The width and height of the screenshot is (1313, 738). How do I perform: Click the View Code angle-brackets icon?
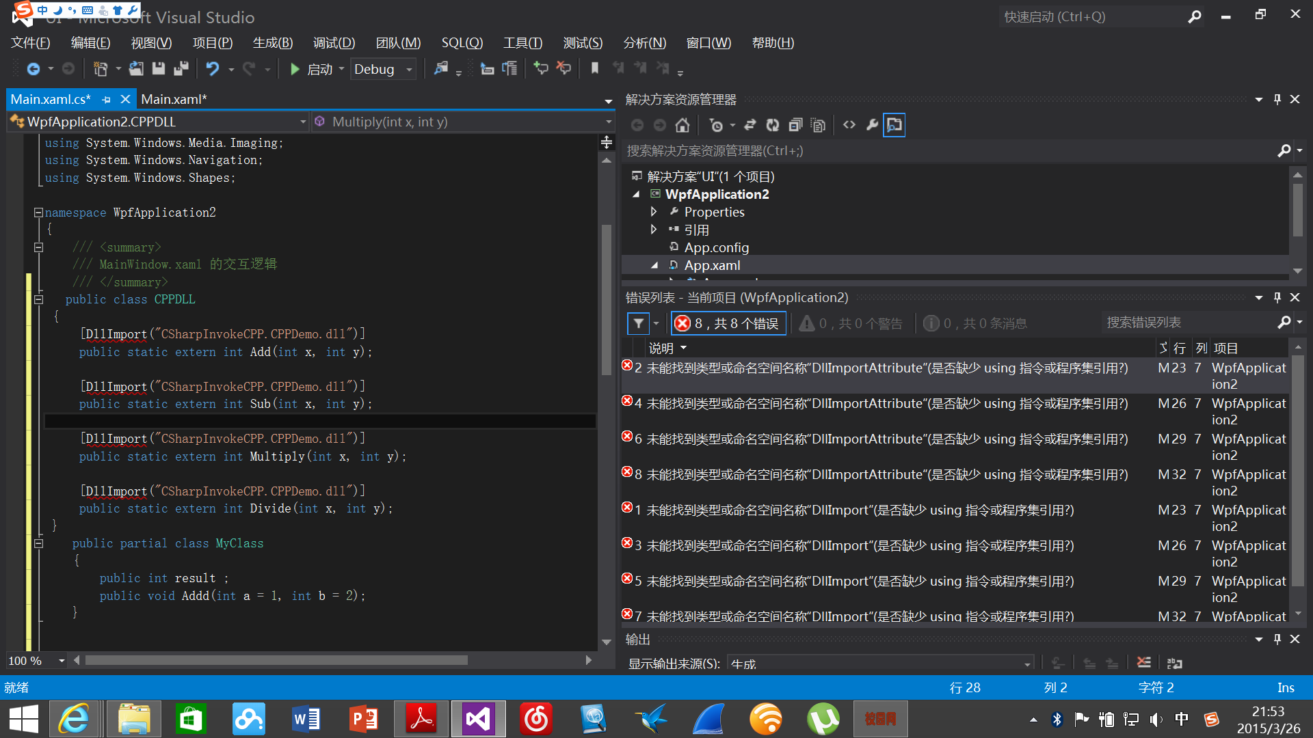pos(849,125)
